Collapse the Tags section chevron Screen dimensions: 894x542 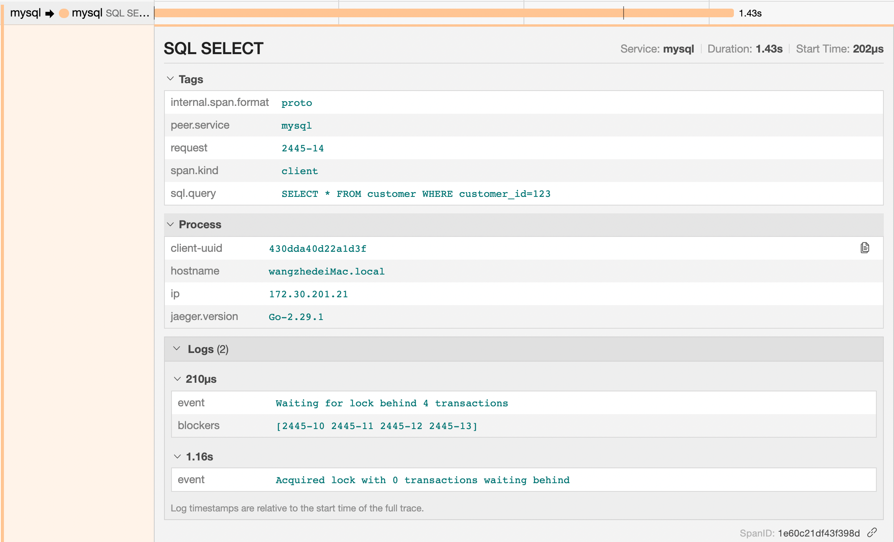(170, 79)
